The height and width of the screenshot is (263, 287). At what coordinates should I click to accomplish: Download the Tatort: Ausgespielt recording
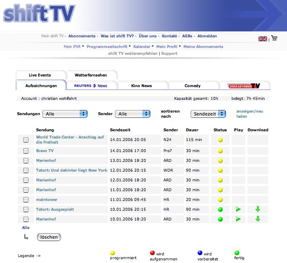pyautogui.click(x=258, y=209)
